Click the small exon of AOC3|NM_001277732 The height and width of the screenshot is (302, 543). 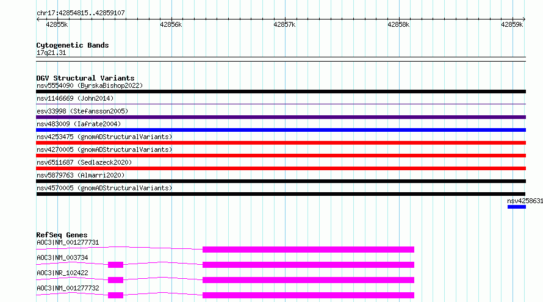tap(116, 295)
